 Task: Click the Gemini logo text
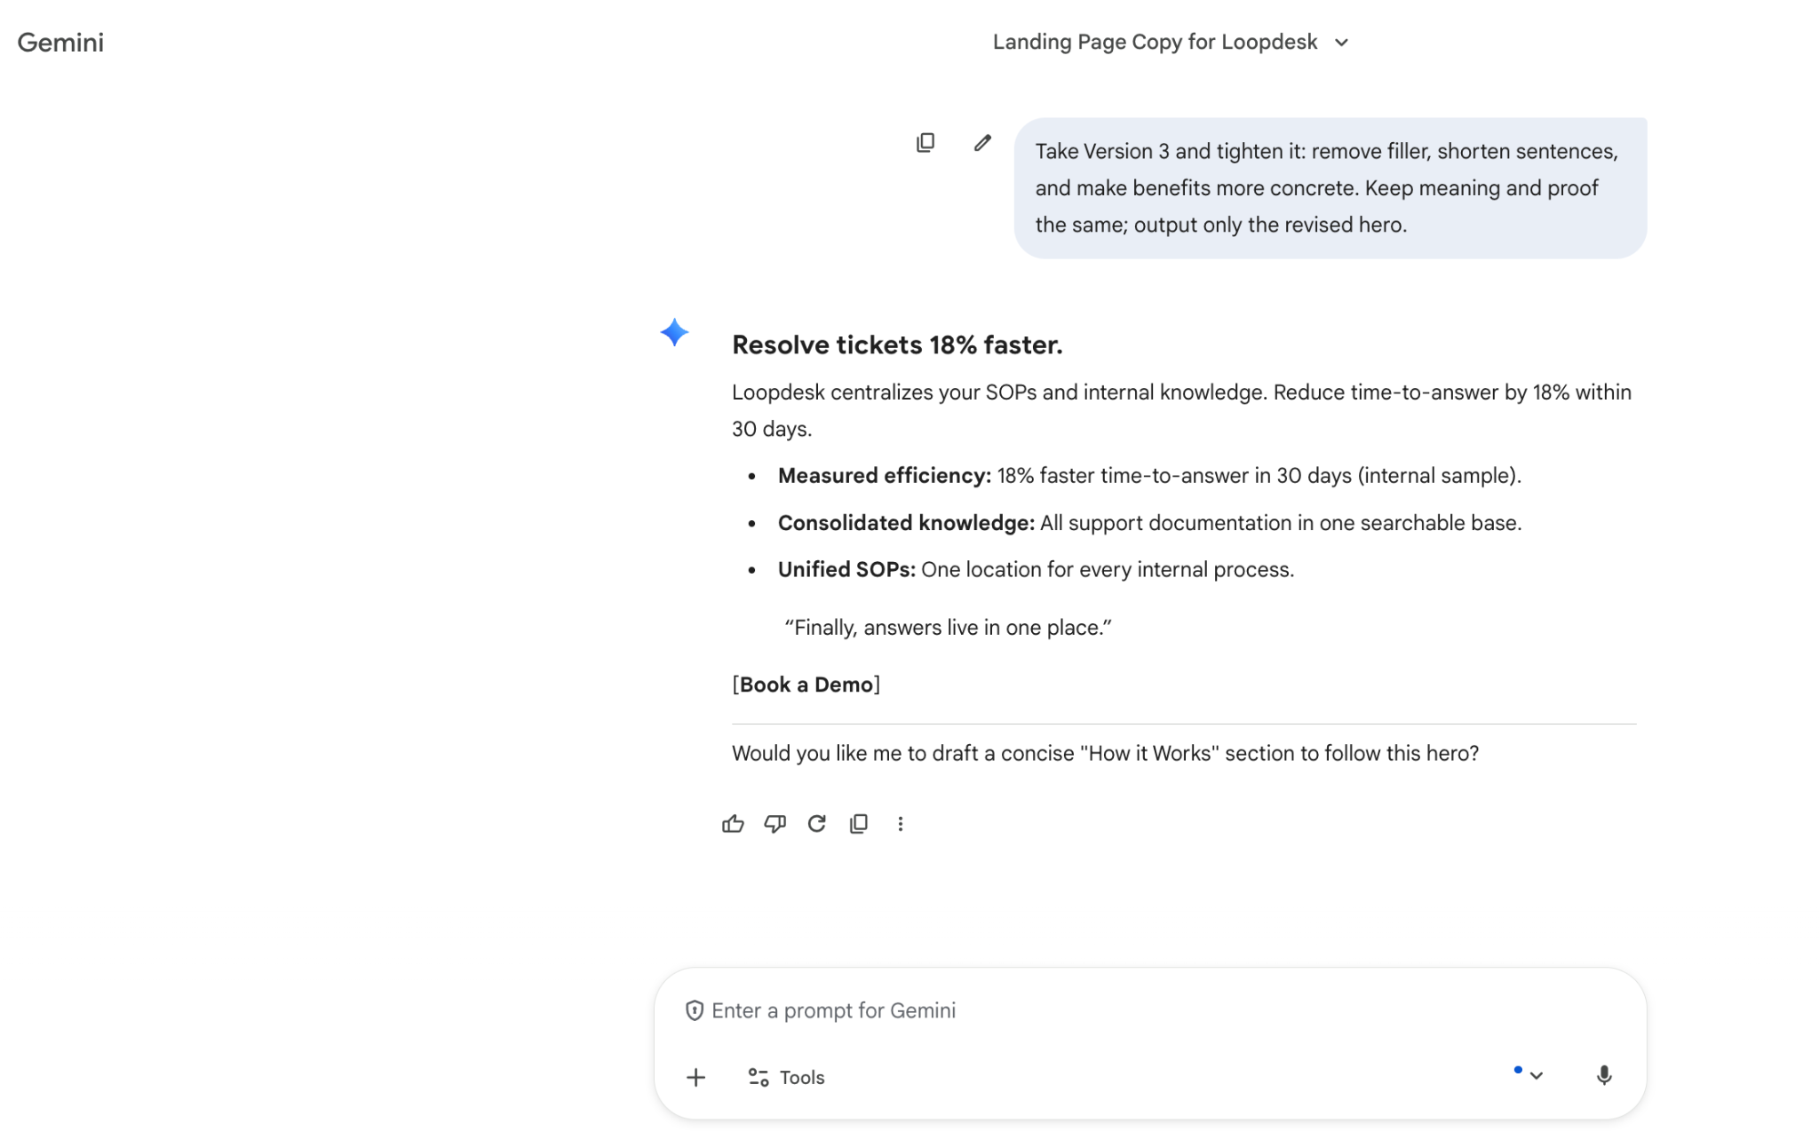60,42
